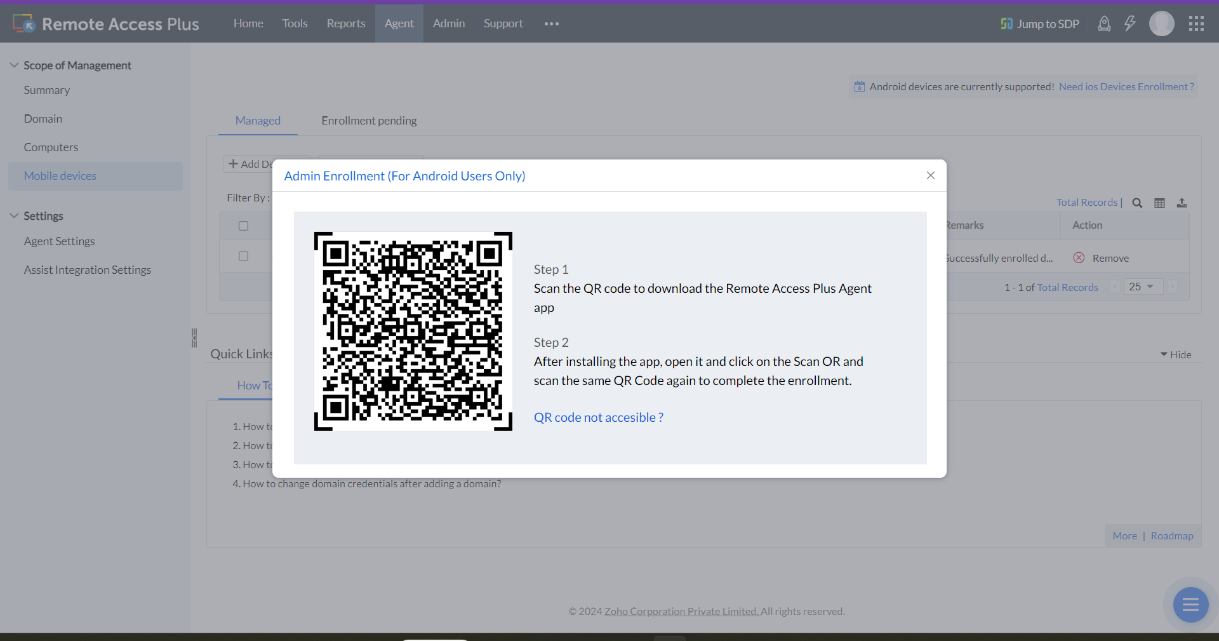Collapse the Scope of Management section

pos(14,65)
